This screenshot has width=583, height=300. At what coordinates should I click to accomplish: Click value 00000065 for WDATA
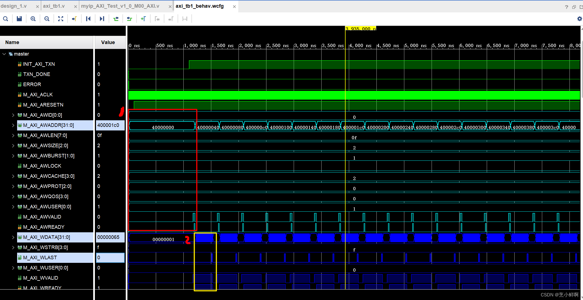[110, 237]
